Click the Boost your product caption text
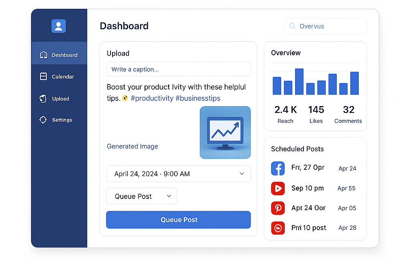Screen dimensions: 410x261 point(176,92)
